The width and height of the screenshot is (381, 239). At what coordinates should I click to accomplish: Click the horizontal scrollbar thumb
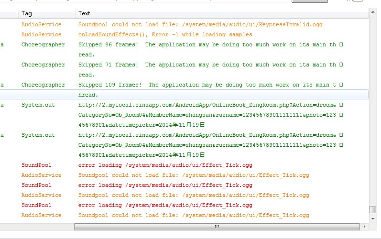[x=217, y=227]
